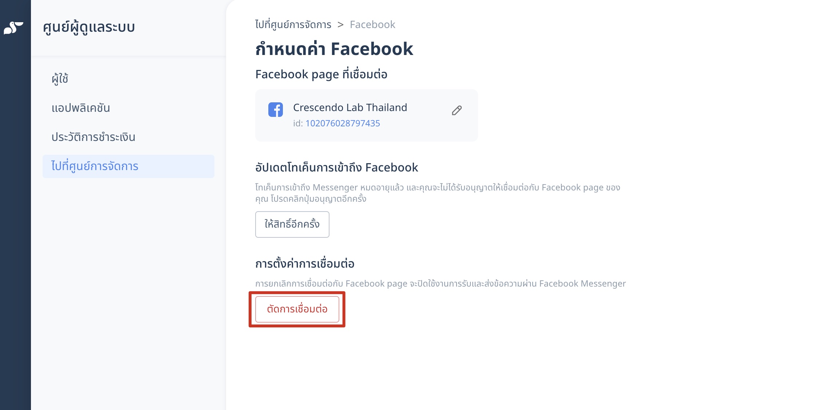
Task: Click the ไปที่ศูนย์การจัดการ breadcrumb link
Action: coord(293,24)
